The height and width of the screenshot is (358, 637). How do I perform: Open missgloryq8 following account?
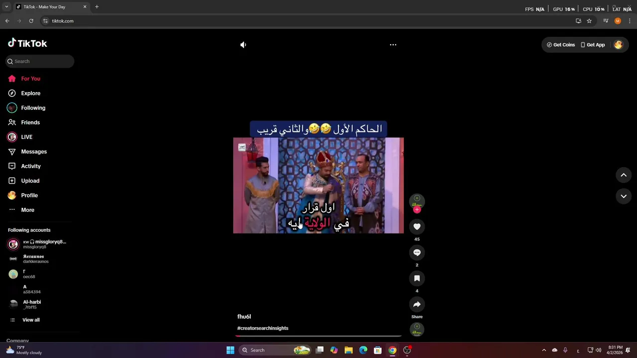40,244
